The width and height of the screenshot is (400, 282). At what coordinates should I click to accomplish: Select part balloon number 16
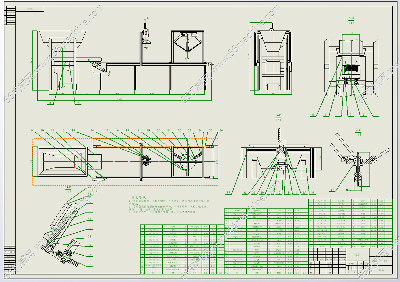(117, 130)
